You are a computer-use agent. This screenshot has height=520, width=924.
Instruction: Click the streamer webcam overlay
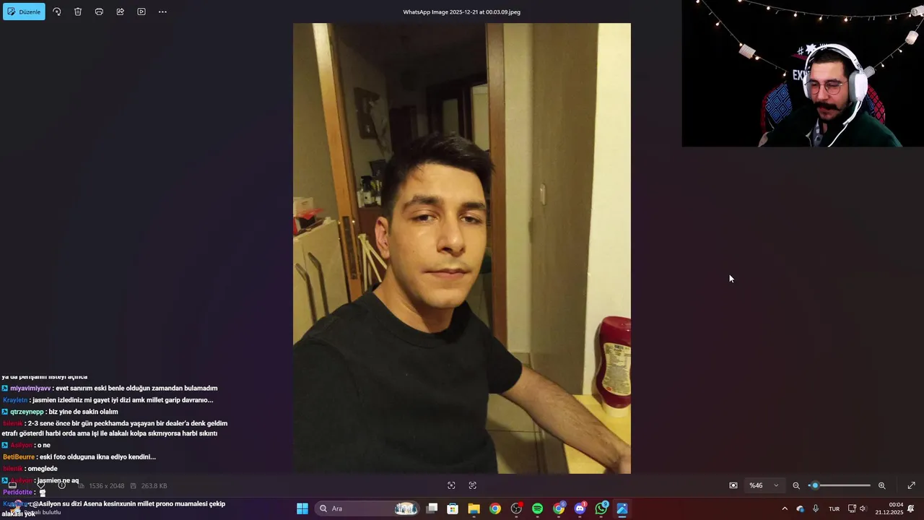pos(803,74)
